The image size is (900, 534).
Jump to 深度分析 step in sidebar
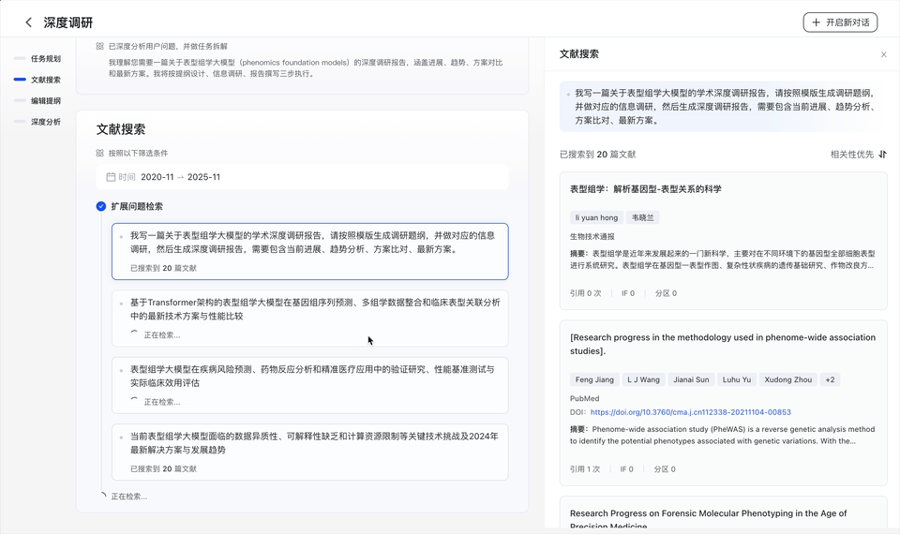[45, 122]
